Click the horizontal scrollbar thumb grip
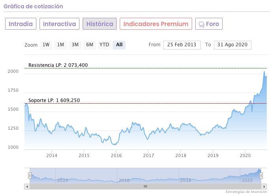This screenshot has width=270, height=195. click(145, 186)
